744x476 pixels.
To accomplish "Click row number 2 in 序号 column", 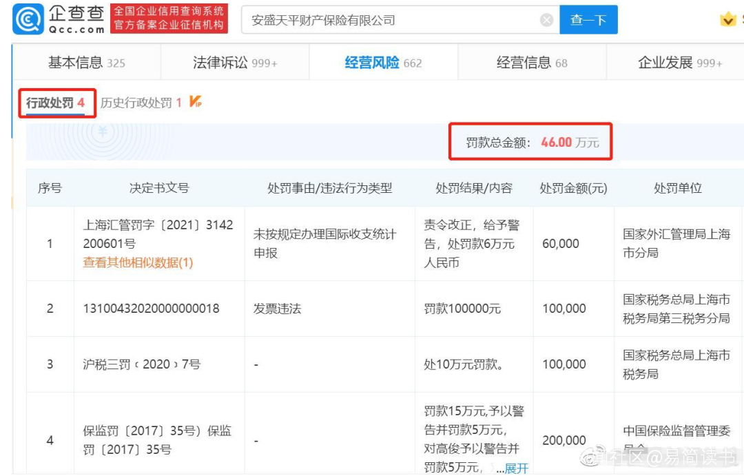I will click(50, 309).
